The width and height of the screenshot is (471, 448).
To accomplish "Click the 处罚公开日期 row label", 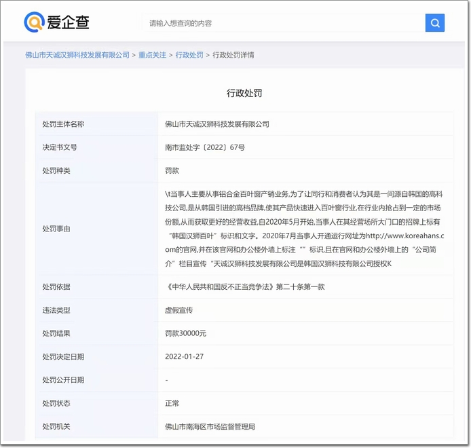I will (63, 380).
